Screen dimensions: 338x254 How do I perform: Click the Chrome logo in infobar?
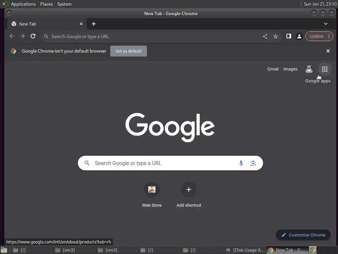tap(13, 51)
